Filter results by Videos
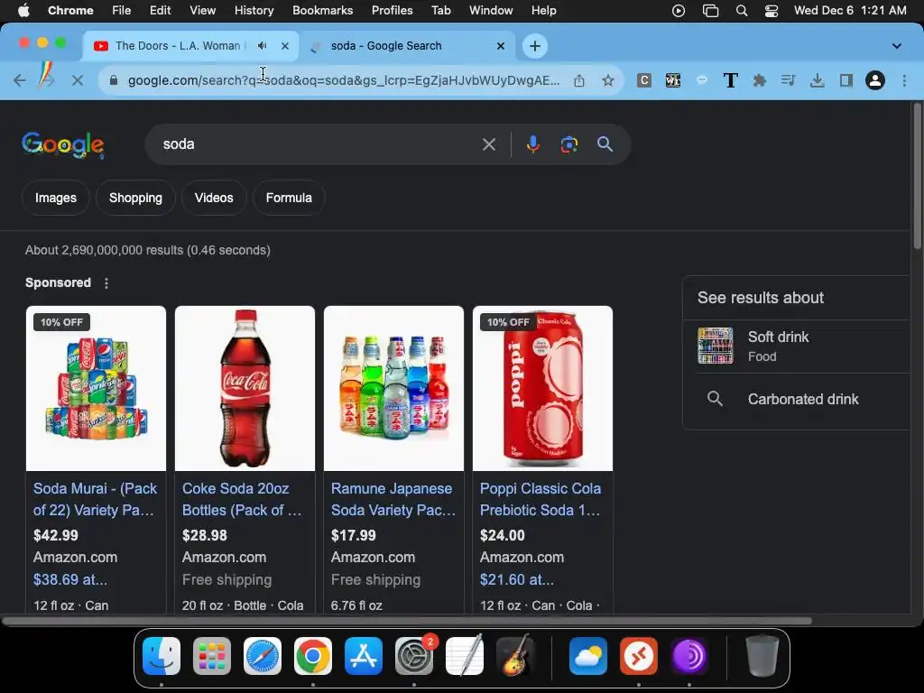 point(214,198)
